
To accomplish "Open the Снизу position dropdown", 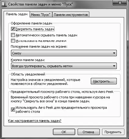I will (x=64, y=53).
